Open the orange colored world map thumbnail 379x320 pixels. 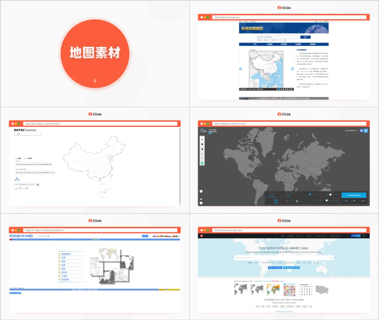point(273,290)
